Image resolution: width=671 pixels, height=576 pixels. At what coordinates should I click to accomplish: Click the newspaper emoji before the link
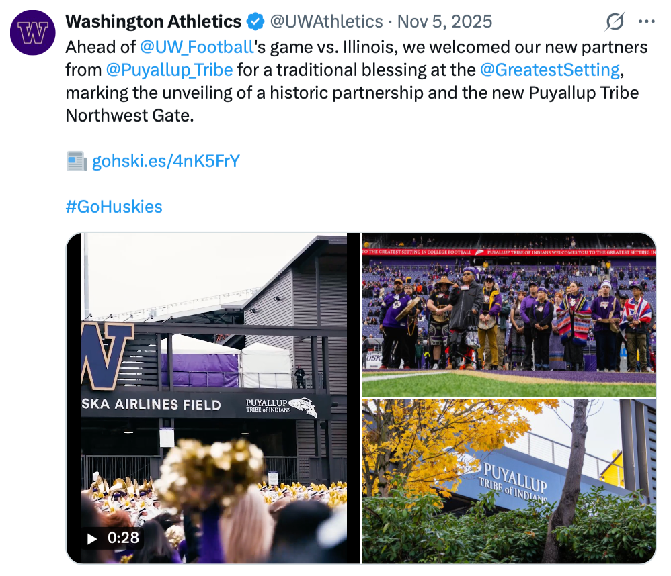(x=76, y=161)
